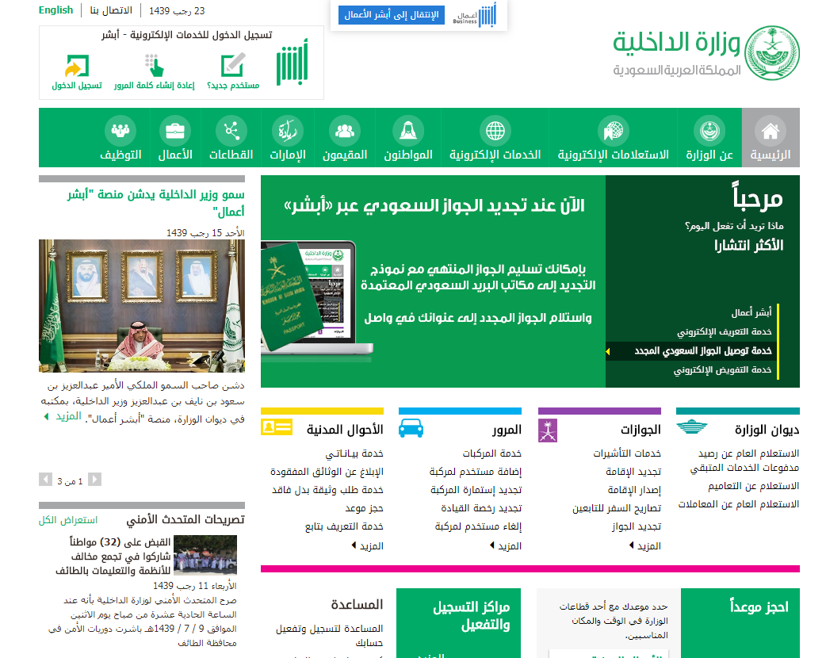Click the تسجيل الدخول login icon
The height and width of the screenshot is (658, 826).
point(76,66)
